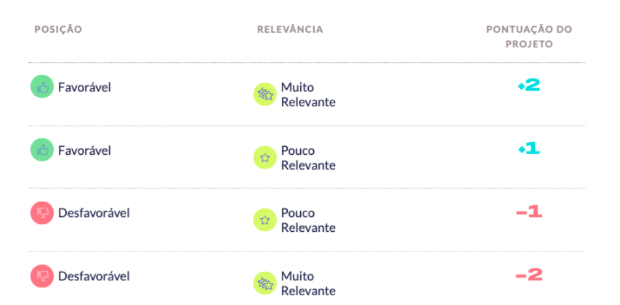620x305 pixels.
Task: Click the -2 project score
Action: (x=529, y=275)
